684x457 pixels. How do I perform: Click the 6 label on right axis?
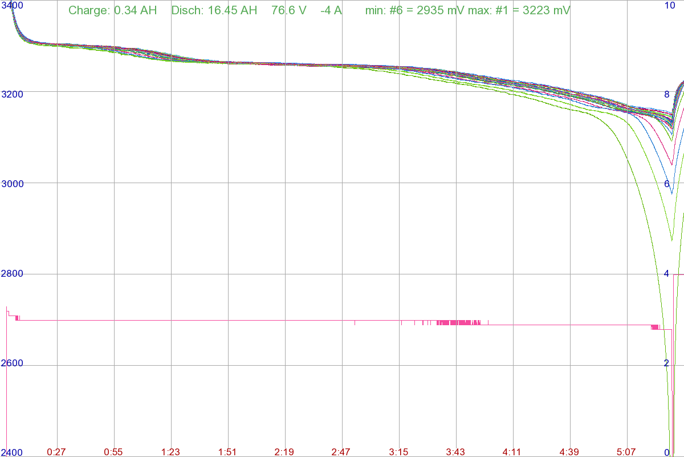[x=666, y=184]
